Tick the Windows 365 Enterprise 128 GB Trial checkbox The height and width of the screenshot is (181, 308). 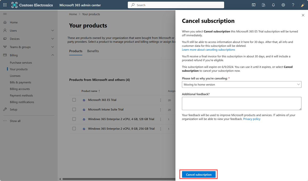(x=74, y=119)
